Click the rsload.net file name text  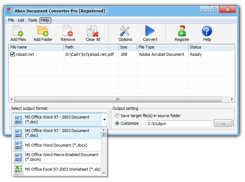25,54
